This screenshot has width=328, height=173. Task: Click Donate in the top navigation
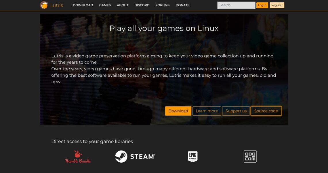click(182, 5)
